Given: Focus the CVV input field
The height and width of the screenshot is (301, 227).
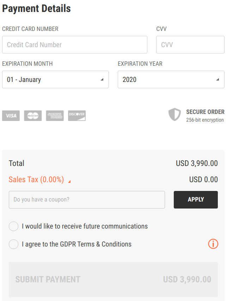Looking at the screenshot, I should coord(190,45).
